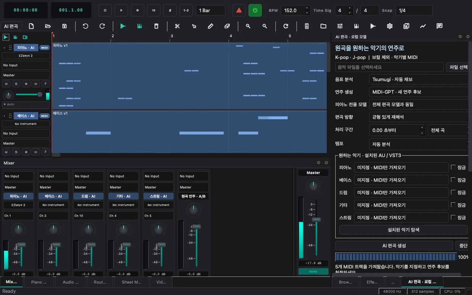Solo the 베이스 · AI track
472x295 pixels.
16,152
